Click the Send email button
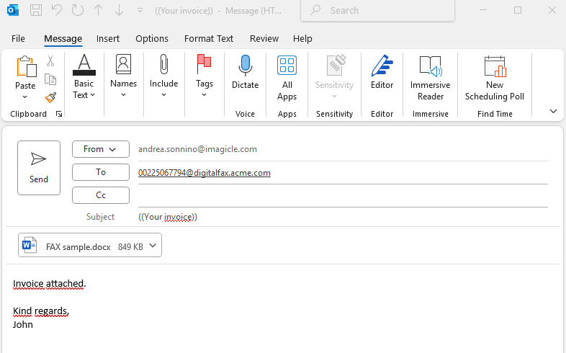The width and height of the screenshot is (566, 353). 39,167
